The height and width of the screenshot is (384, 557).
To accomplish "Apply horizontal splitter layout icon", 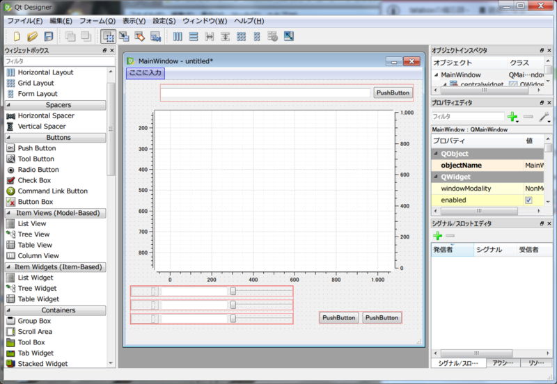I will (210, 36).
